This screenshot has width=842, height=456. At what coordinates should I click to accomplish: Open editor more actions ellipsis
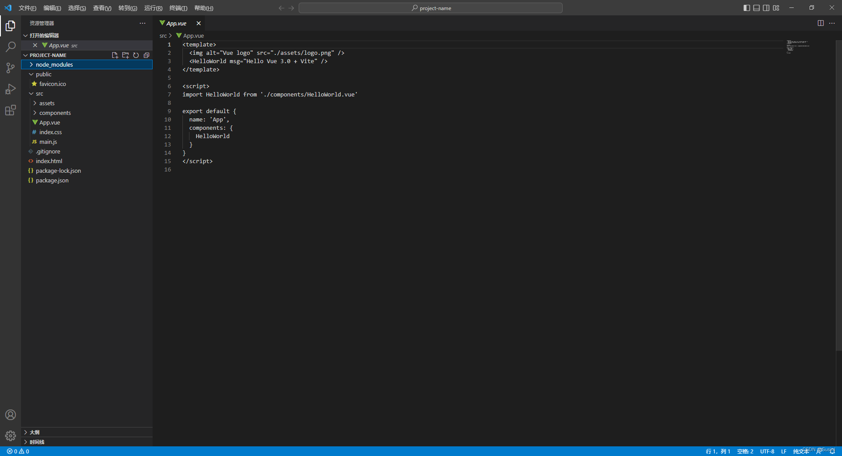832,23
